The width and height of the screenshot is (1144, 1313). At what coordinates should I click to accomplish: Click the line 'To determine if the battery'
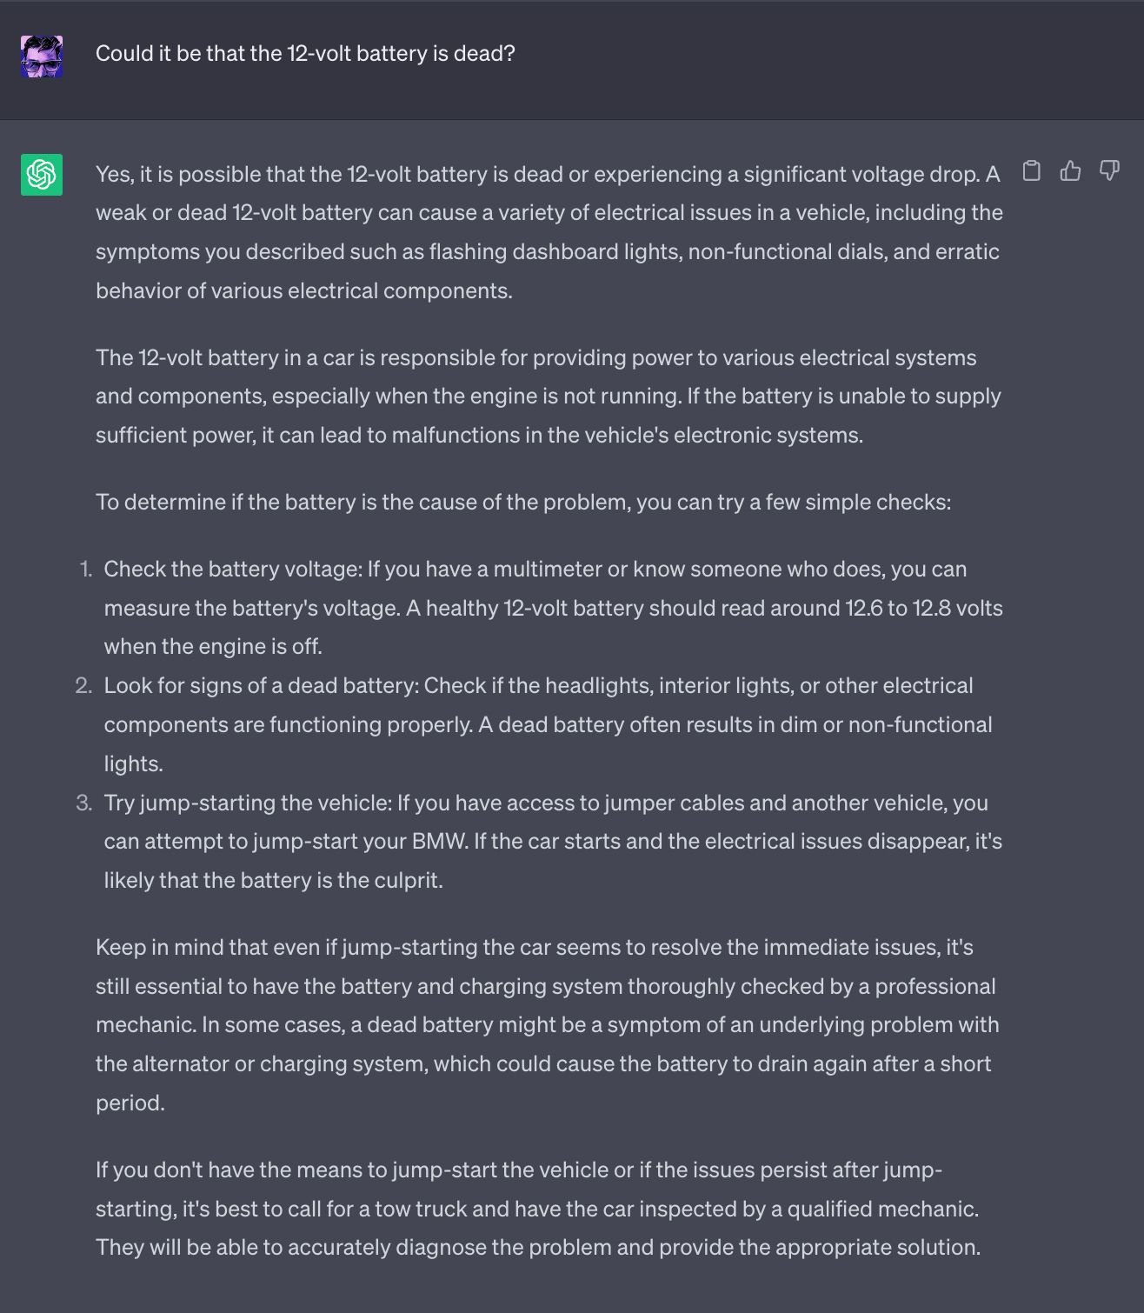click(x=523, y=503)
